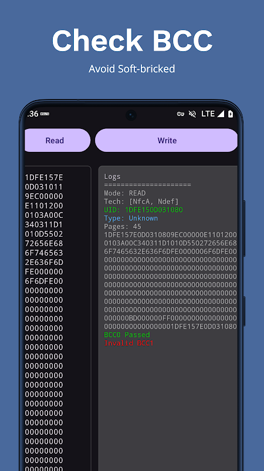Tap the battery charging icon
The height and width of the screenshot is (471, 264).
click(230, 114)
